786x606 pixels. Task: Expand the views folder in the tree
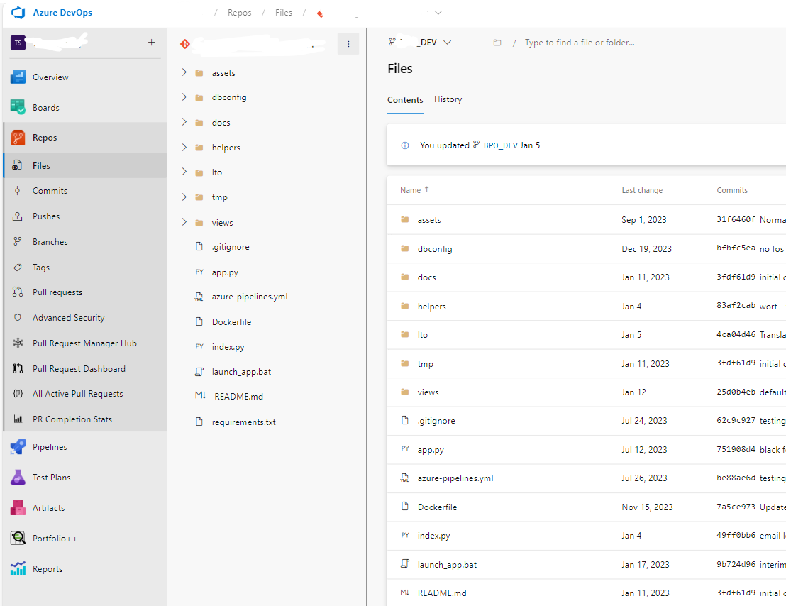pos(184,222)
